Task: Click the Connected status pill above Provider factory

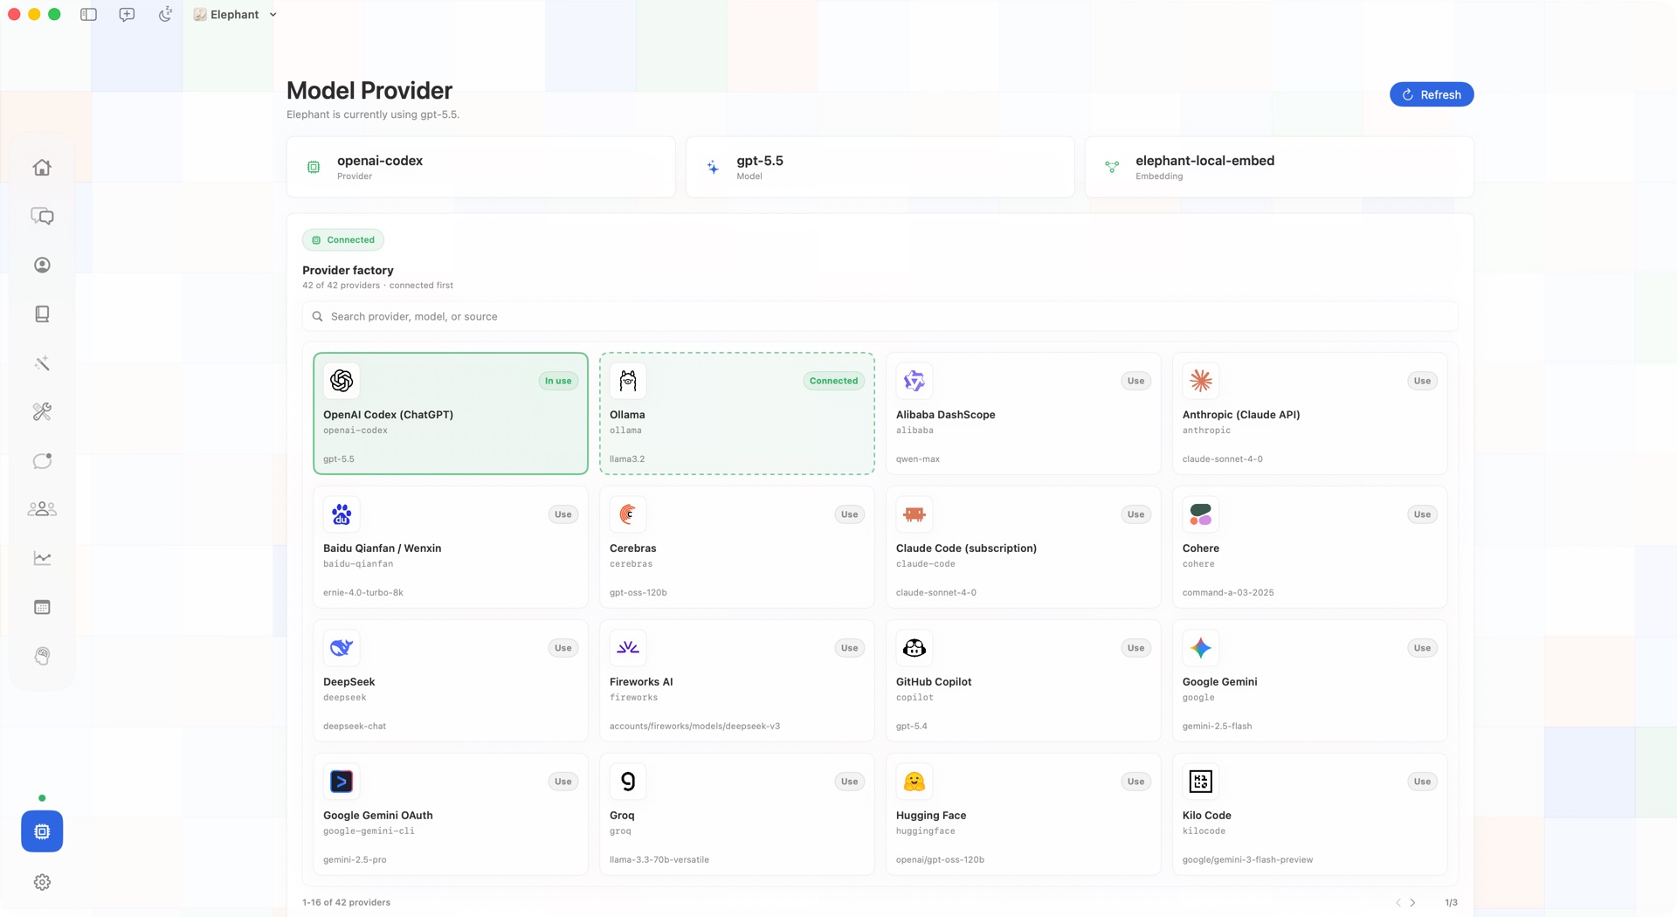Action: (343, 240)
